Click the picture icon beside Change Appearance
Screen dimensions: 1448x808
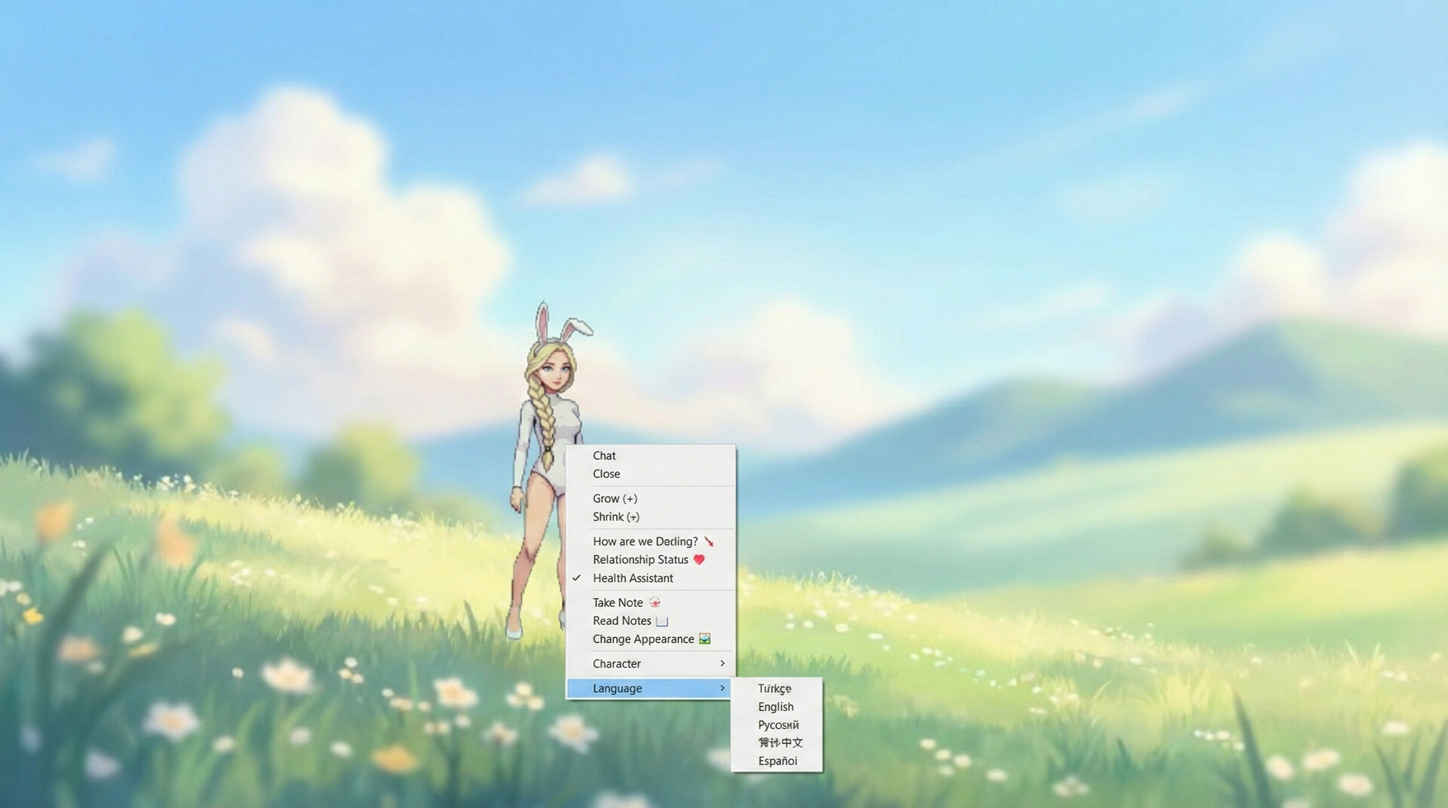pyautogui.click(x=704, y=638)
